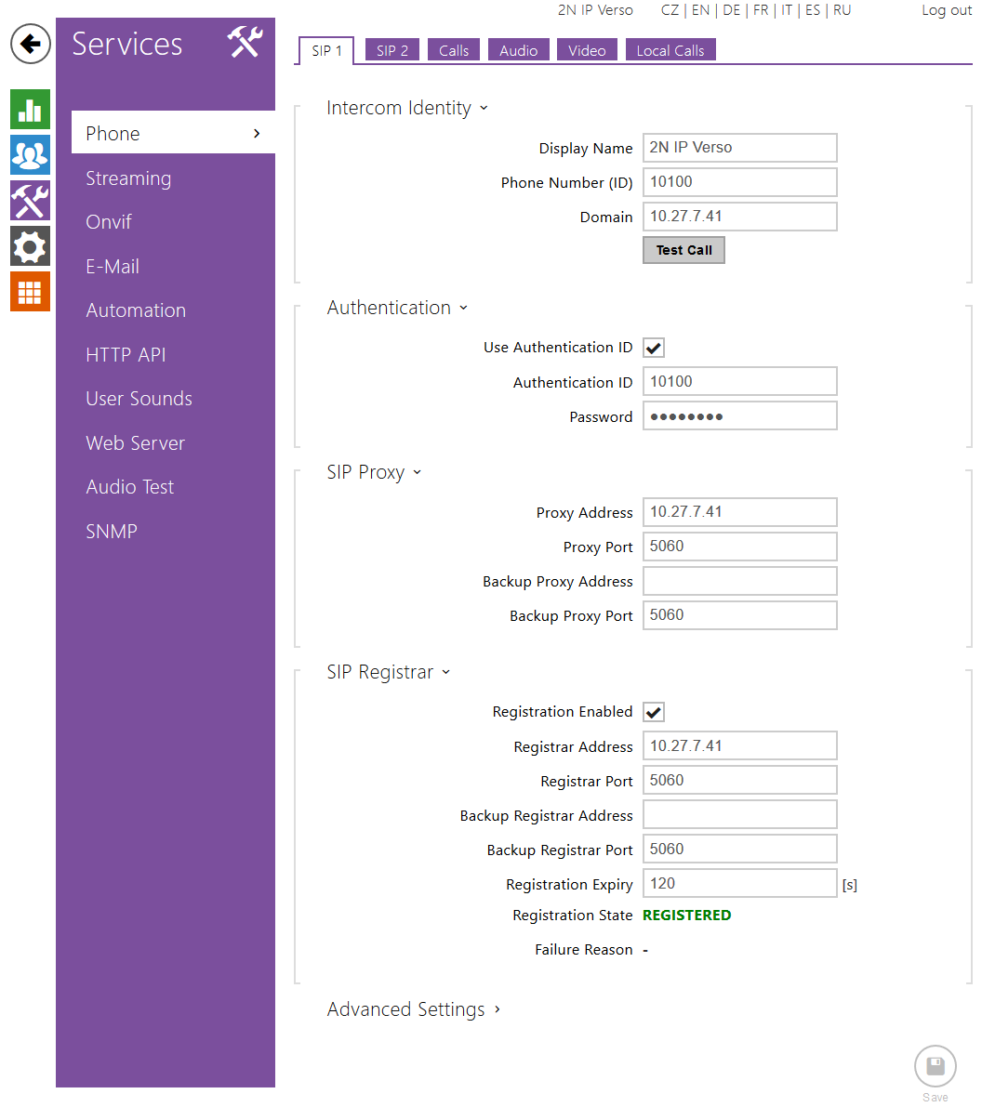Screen dimensions: 982x1107
Task: Collapse the SIP Proxy section
Action: 374,472
